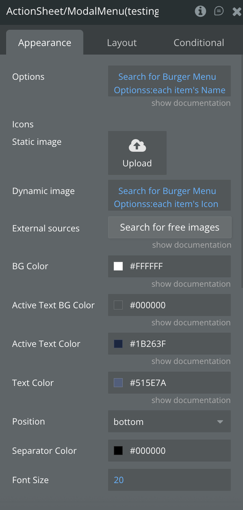243x510 pixels.
Task: Click Separator Color black swatch
Action: pyautogui.click(x=118, y=451)
